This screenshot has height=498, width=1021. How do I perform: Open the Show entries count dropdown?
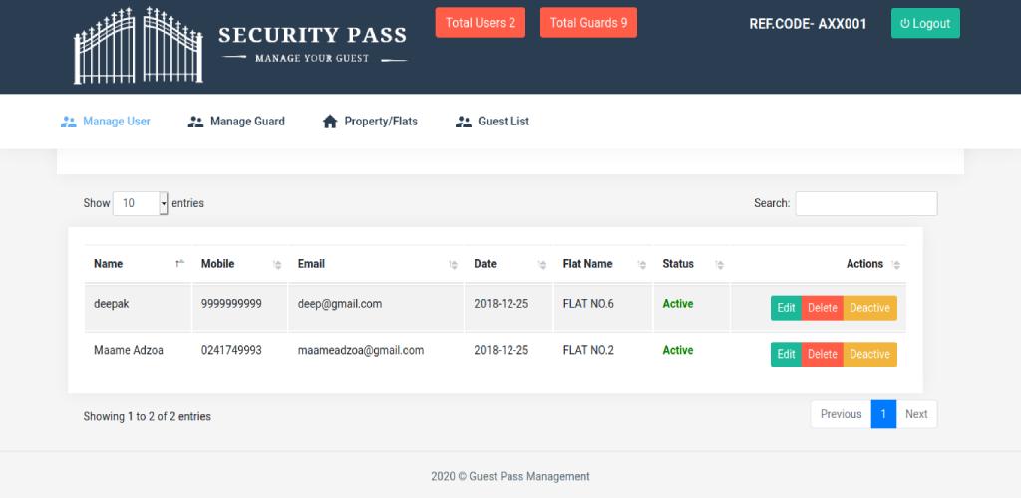tap(140, 203)
